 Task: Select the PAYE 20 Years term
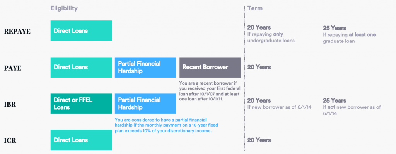(259, 67)
